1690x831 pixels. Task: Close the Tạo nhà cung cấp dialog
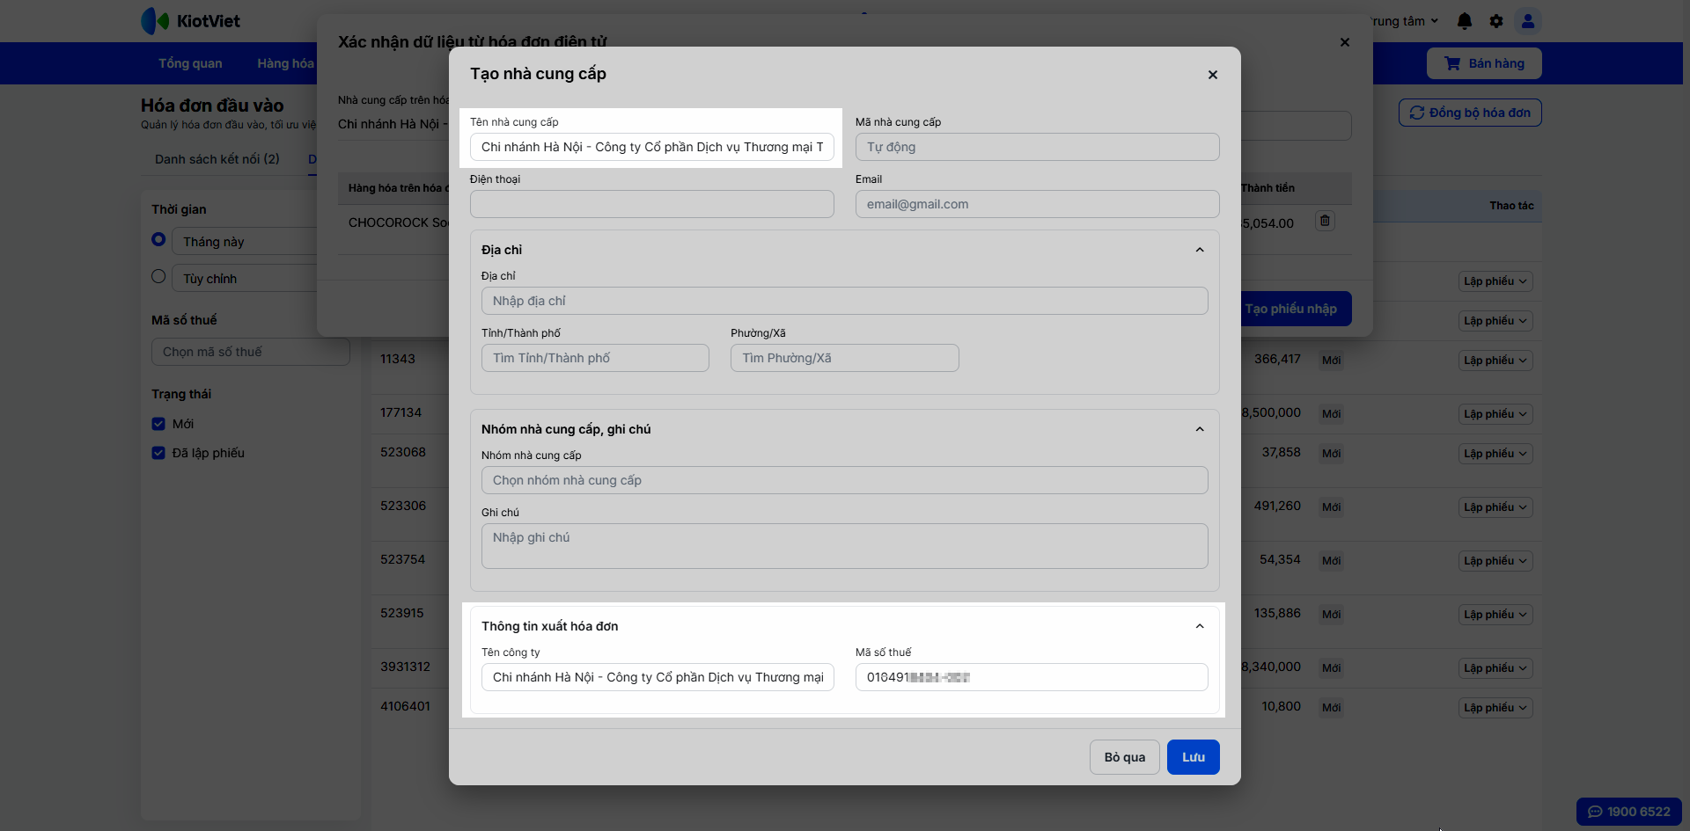click(1213, 75)
